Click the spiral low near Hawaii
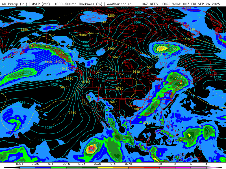Image resolution: width=226 pixels, height=169 pixels. click(14, 122)
